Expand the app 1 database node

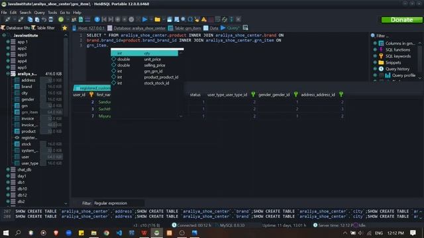coord(8,42)
